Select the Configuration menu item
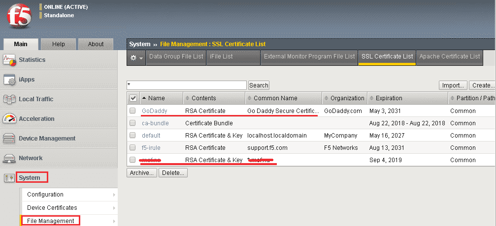Screen dimensions: 496x226 (45, 195)
